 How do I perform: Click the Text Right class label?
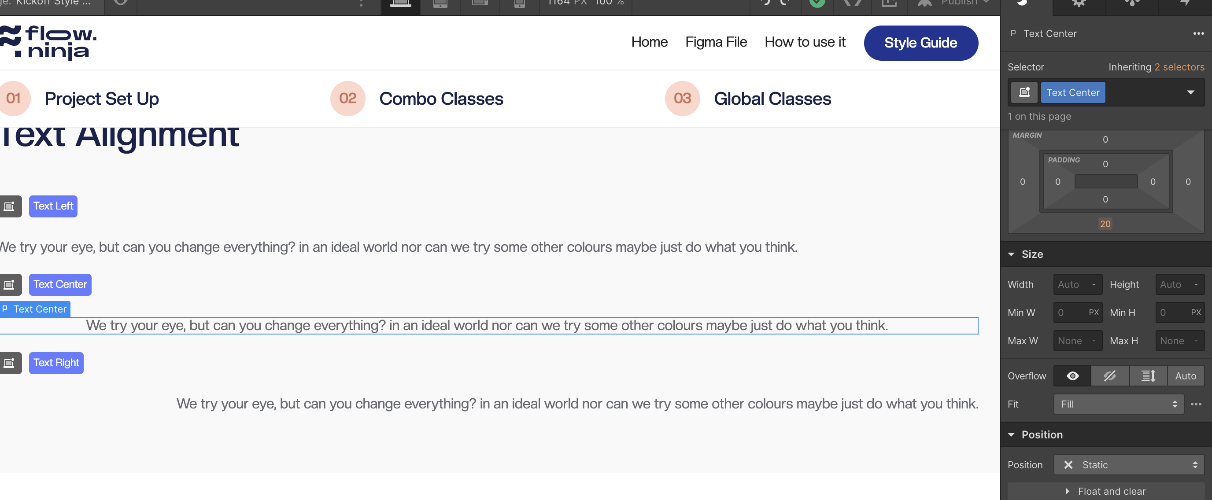tap(56, 363)
